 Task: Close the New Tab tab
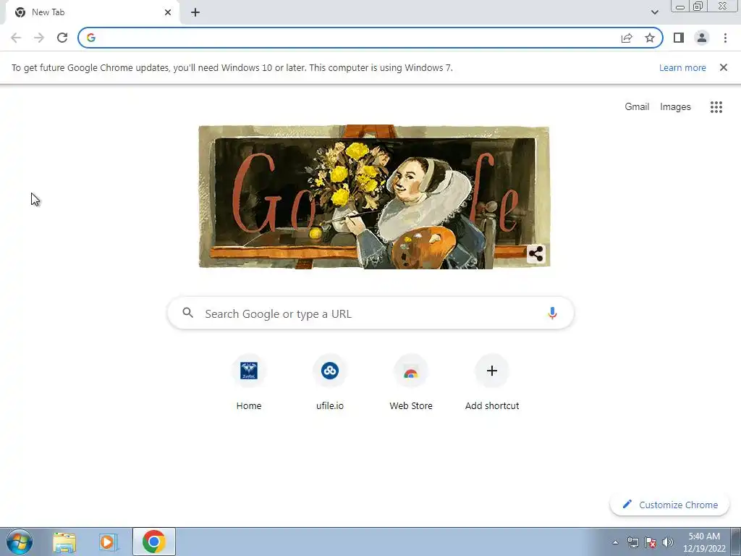(x=168, y=12)
